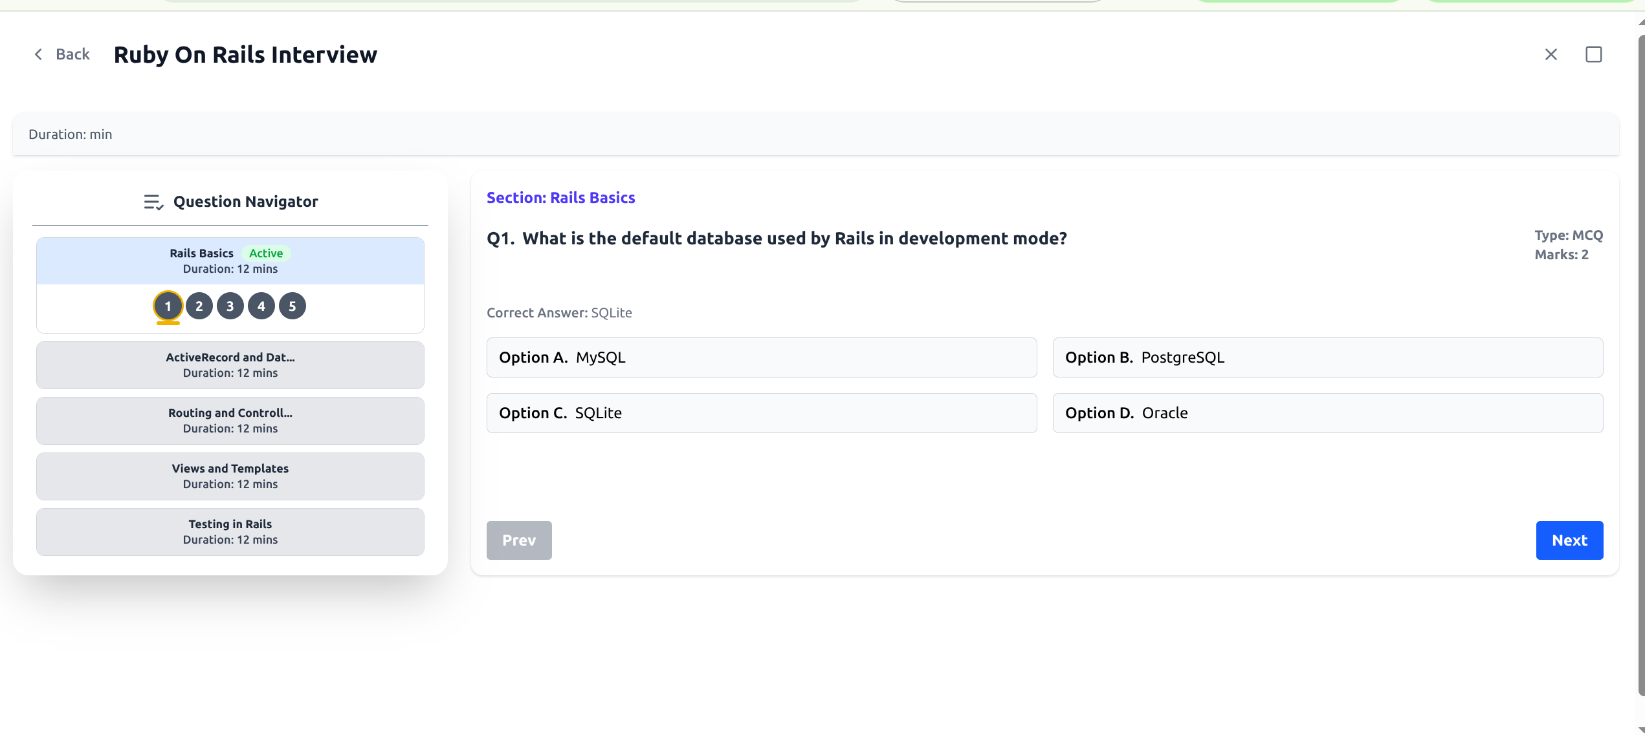Click the X icon near top right
This screenshot has width=1645, height=735.
click(x=1551, y=54)
